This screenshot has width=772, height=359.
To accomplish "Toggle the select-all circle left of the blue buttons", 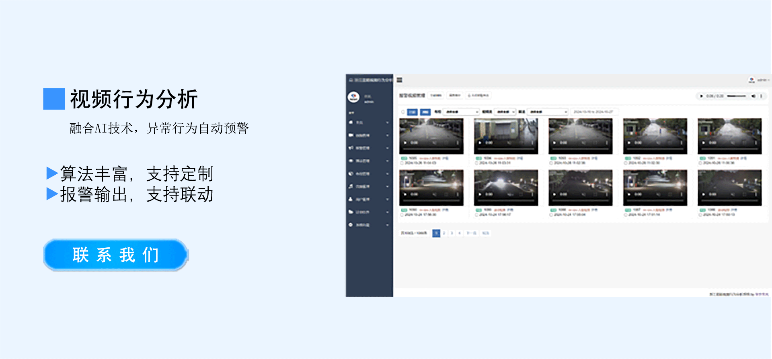I will 403,112.
